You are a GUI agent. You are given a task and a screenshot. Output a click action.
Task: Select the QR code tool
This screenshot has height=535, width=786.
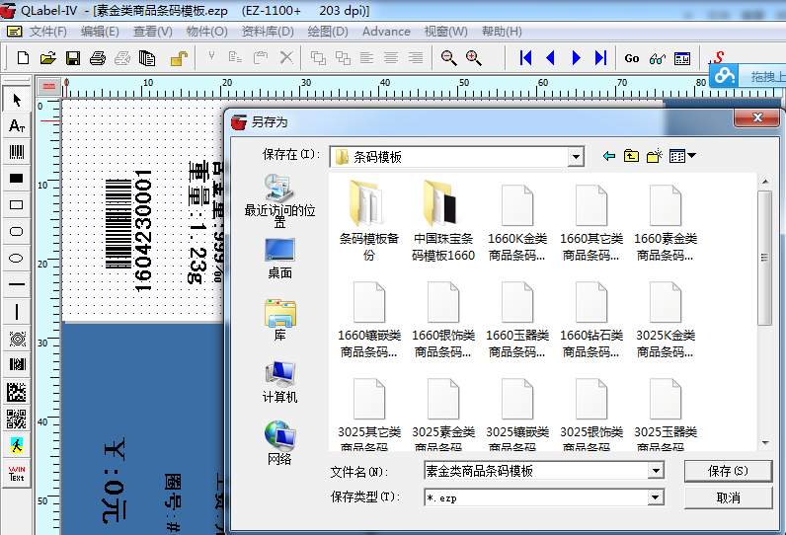tap(17, 419)
